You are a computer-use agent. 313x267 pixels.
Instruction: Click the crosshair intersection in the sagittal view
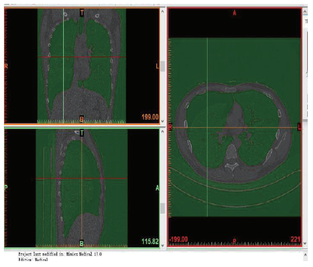[81, 178]
